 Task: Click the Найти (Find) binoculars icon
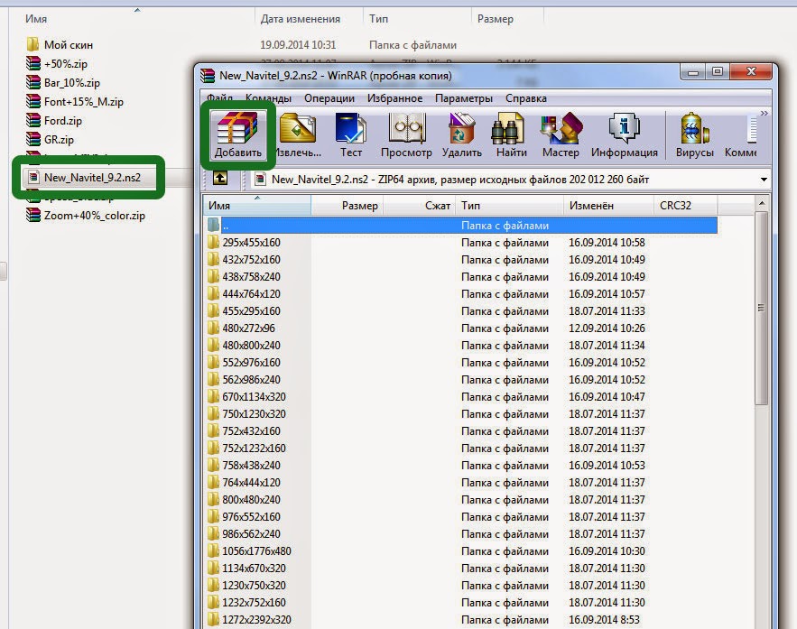512,135
